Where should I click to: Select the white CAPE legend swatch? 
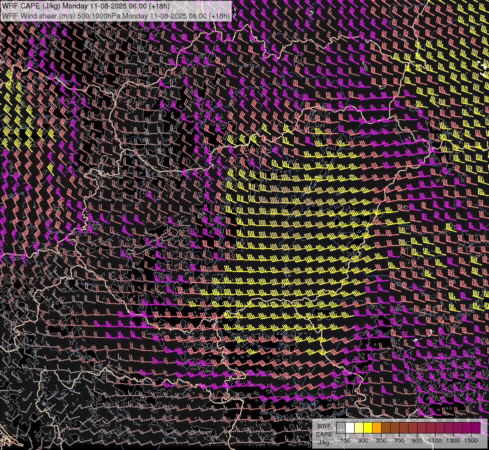coord(350,428)
